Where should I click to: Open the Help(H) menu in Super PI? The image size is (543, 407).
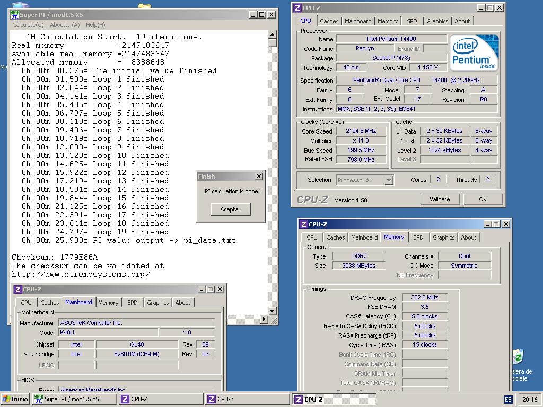95,25
